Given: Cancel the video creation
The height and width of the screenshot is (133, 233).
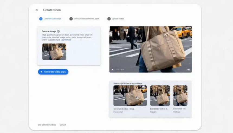Looking at the screenshot, I should (x=63, y=125).
